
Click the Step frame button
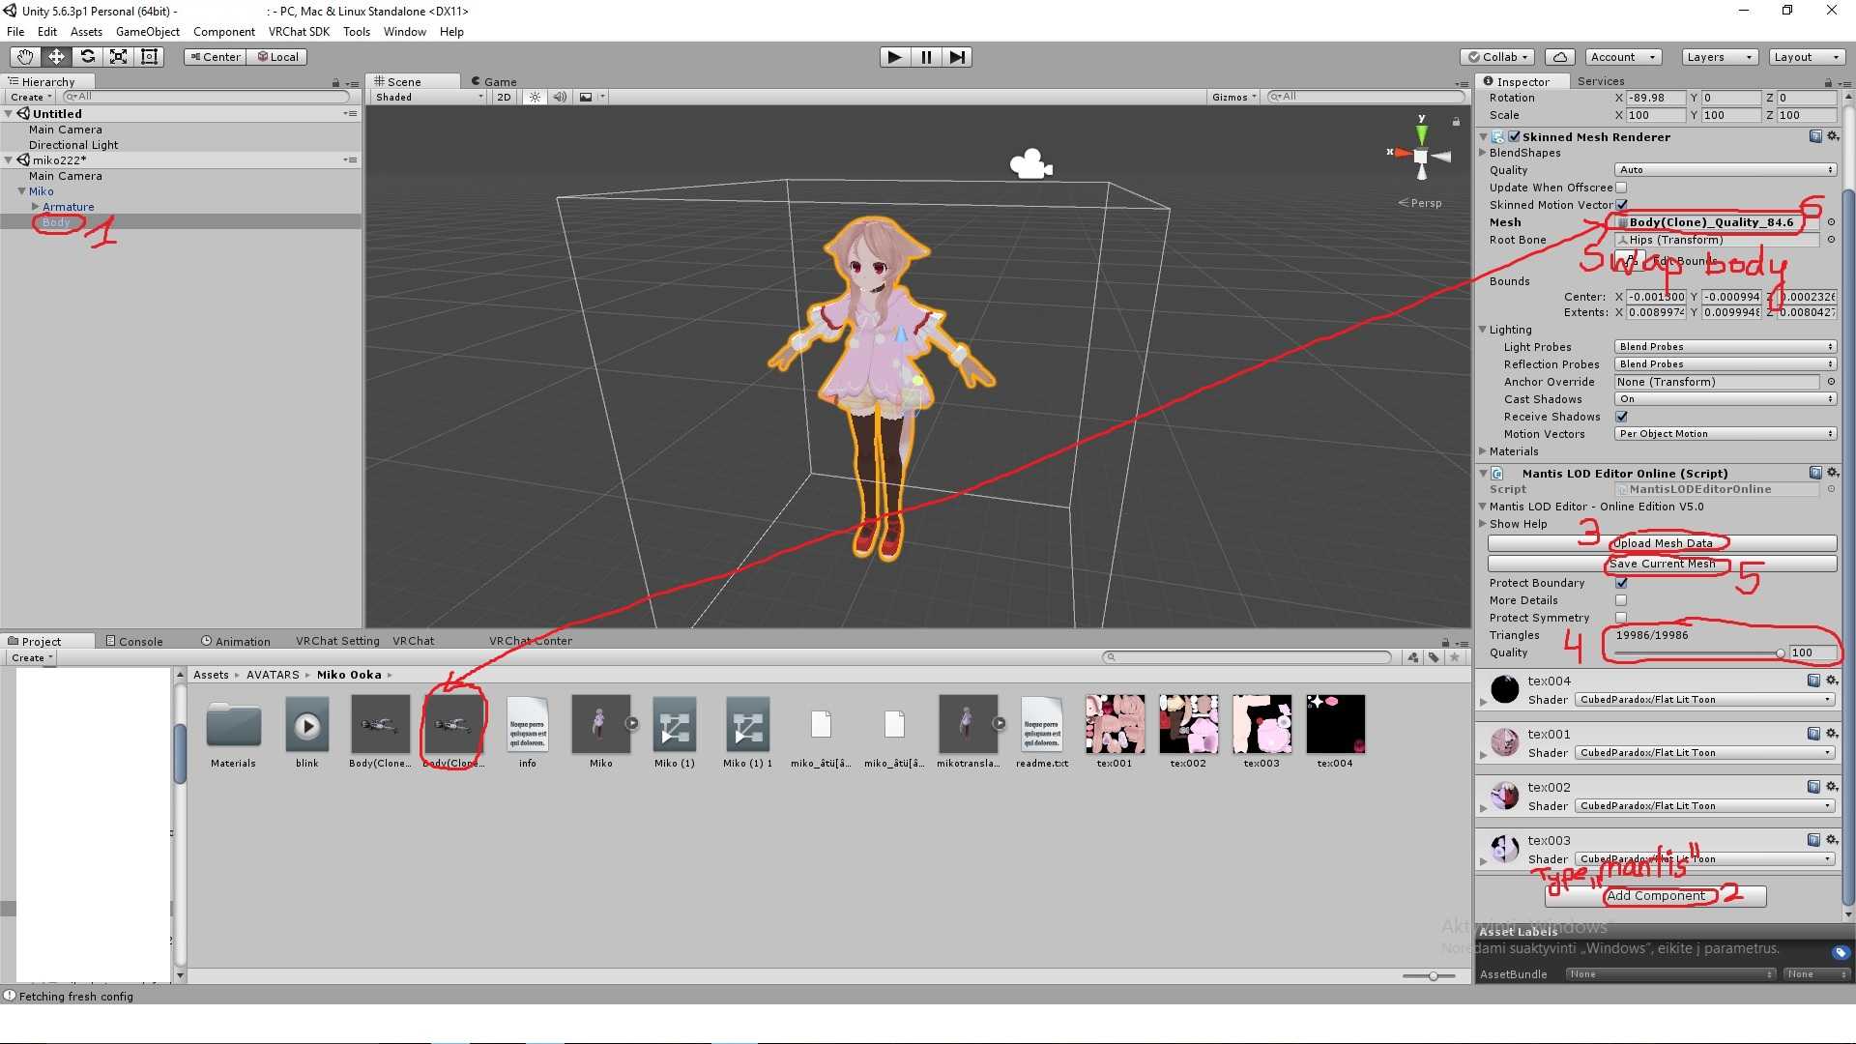click(956, 57)
